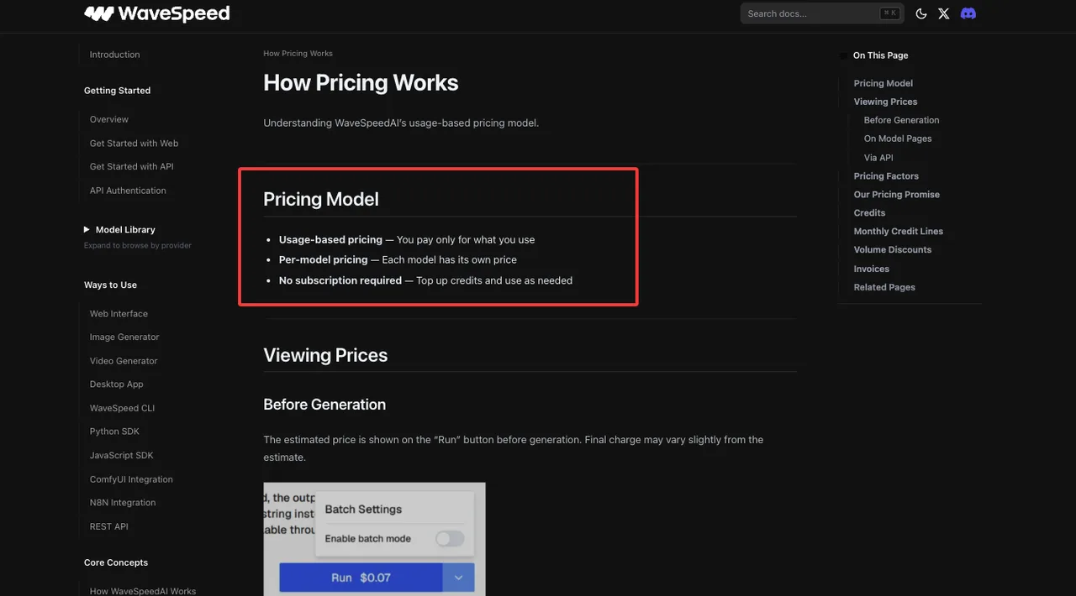Click the On This Page list icon

point(844,55)
